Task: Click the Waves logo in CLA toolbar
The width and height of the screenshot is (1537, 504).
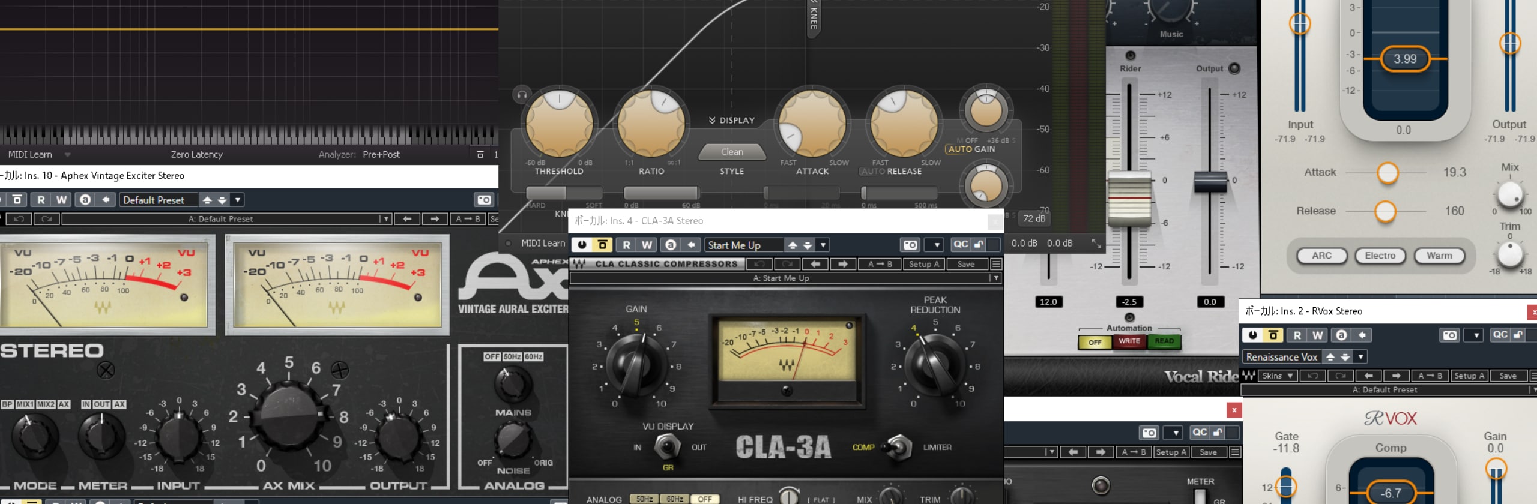Action: click(579, 264)
